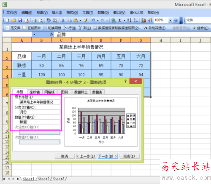The image size is (211, 184).
Task: Launch the Chart Wizard icon
Action: coord(143,21)
